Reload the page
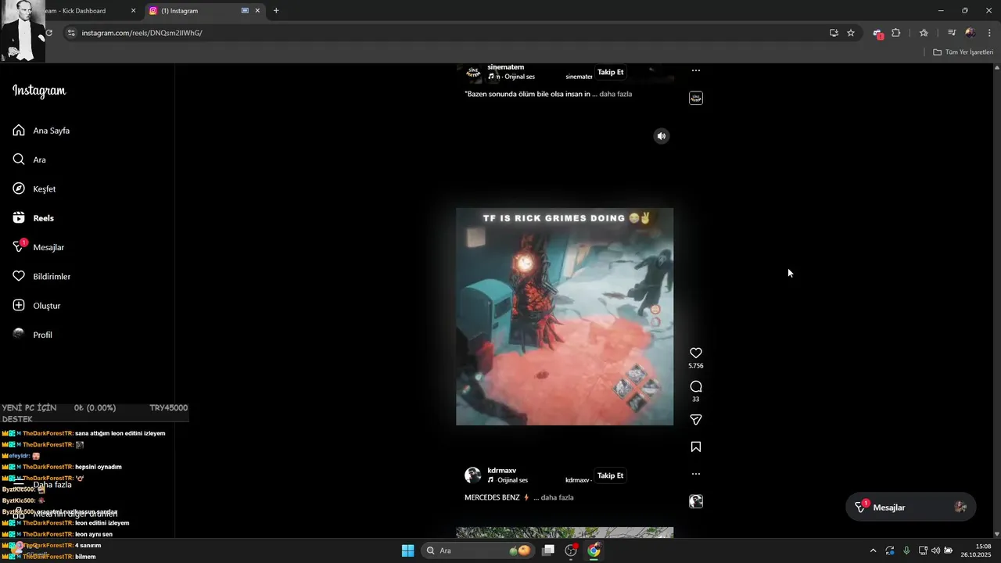This screenshot has width=1001, height=563. coord(49,33)
